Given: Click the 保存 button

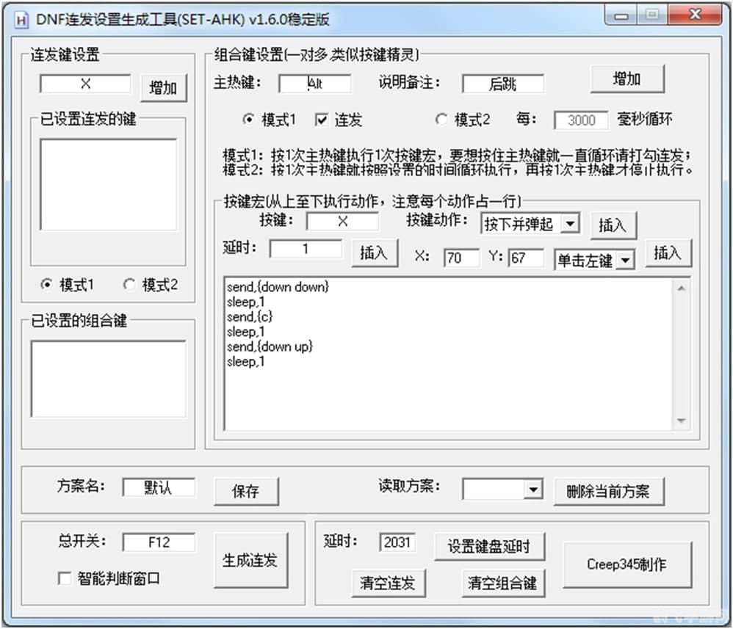Looking at the screenshot, I should tap(247, 492).
